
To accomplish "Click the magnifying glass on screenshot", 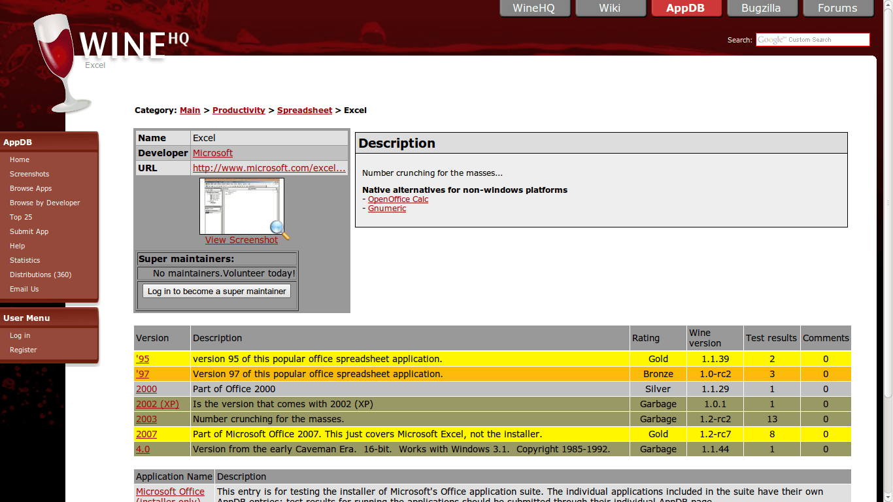I will (280, 229).
